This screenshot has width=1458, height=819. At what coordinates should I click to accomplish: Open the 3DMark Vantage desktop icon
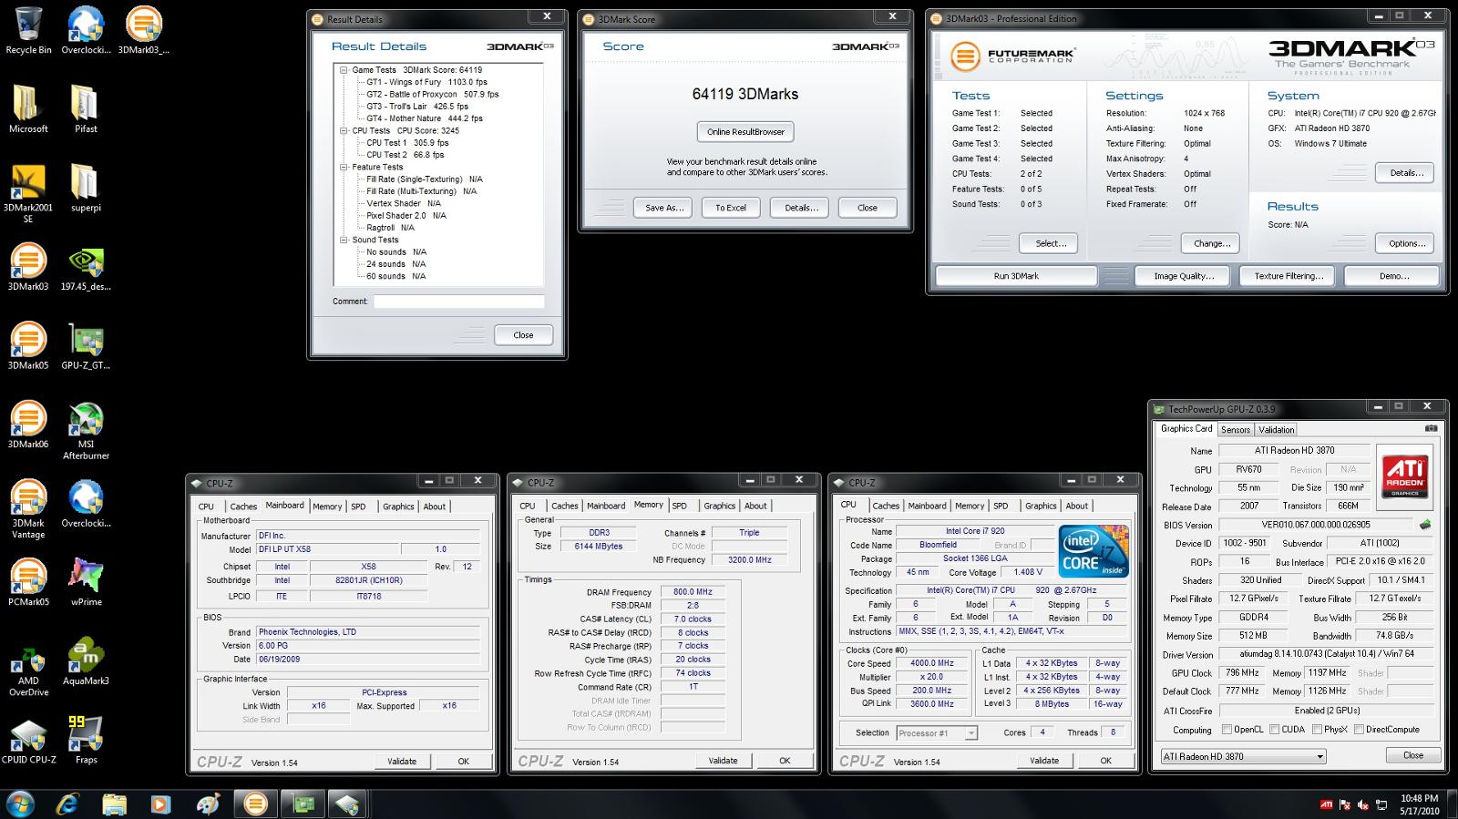click(28, 508)
